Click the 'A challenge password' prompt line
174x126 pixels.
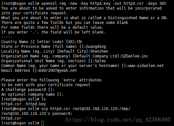(x=28, y=90)
